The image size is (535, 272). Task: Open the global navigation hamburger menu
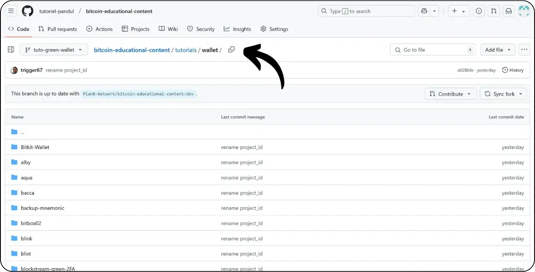(x=10, y=11)
